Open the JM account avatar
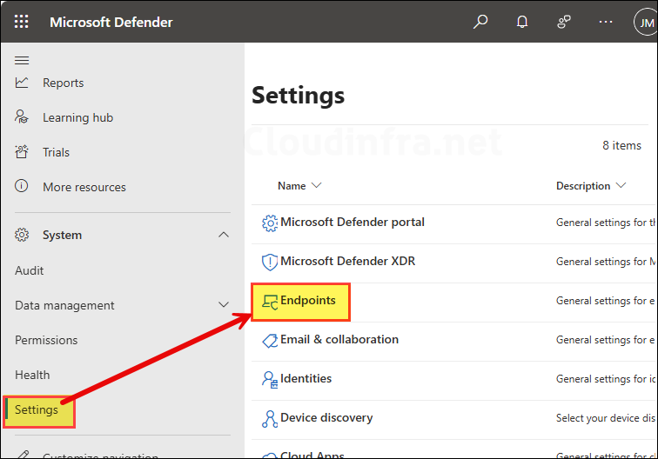 point(646,23)
